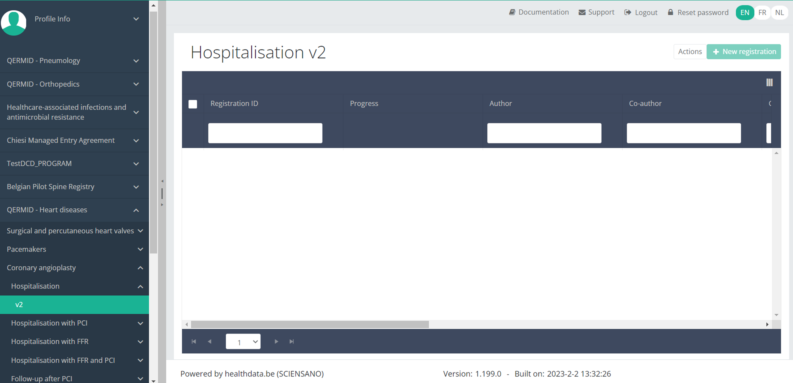Viewport: 793px width, 383px height.
Task: Tick the select-all checkbox in the table header
Action: [193, 104]
